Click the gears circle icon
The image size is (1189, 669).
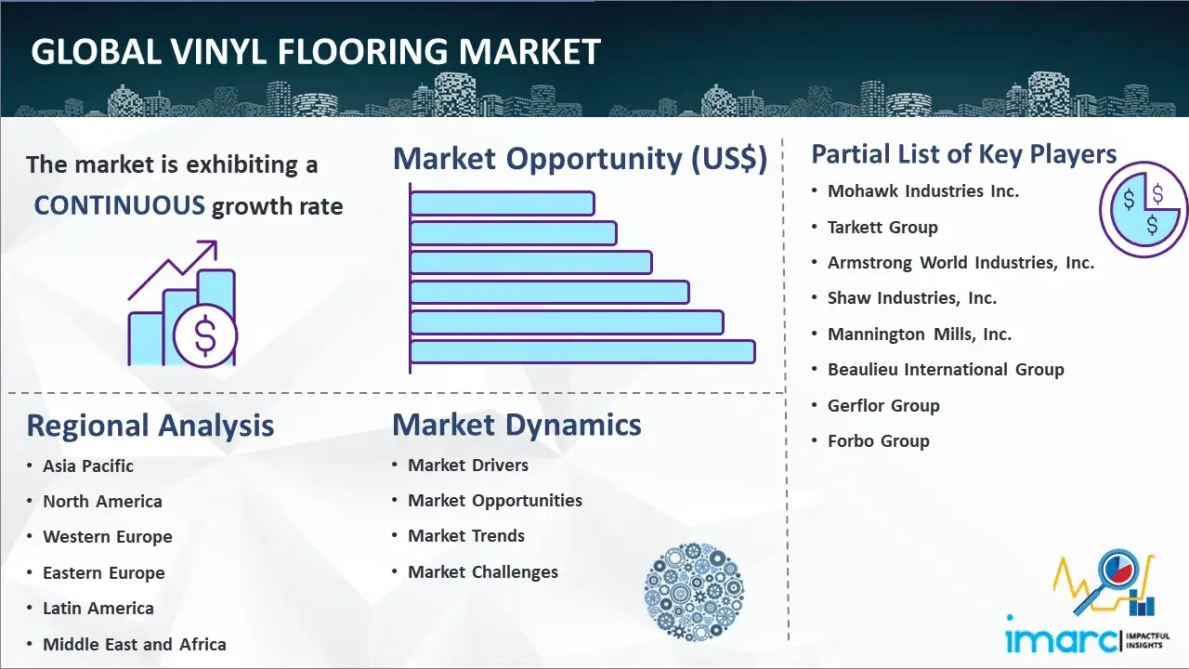(694, 592)
